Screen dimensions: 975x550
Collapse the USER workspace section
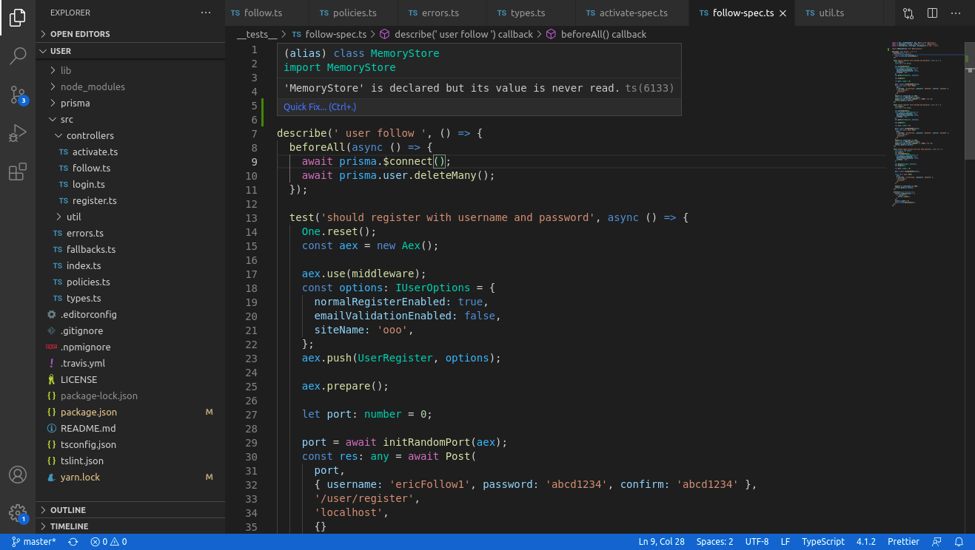(130, 51)
